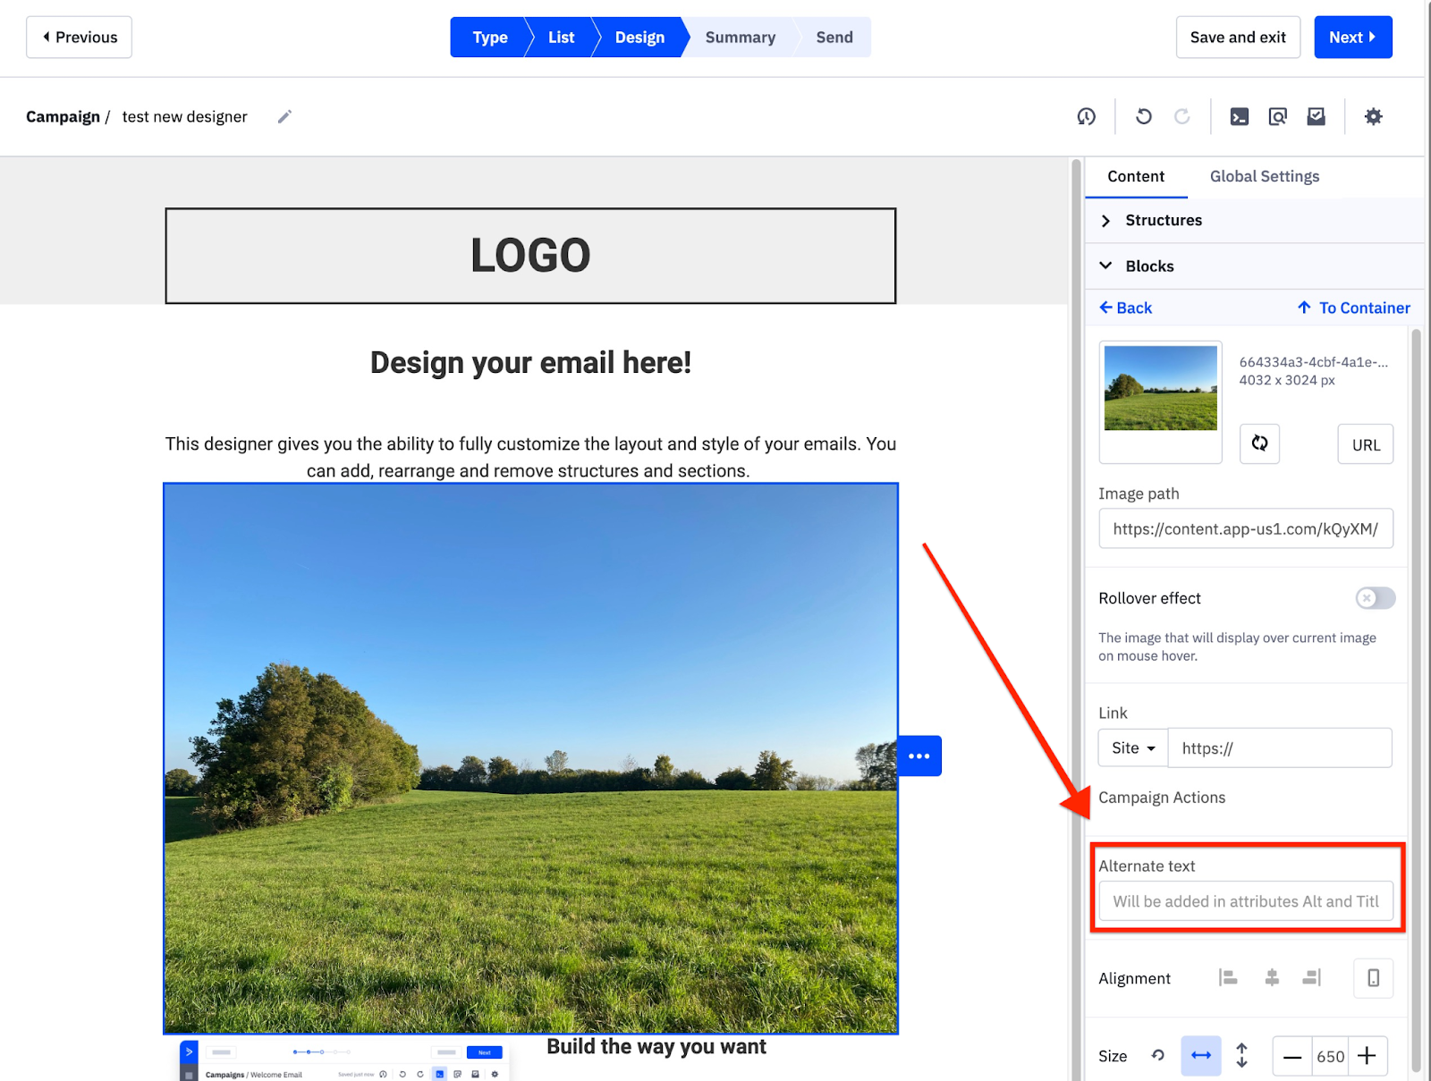Image resolution: width=1431 pixels, height=1081 pixels.
Task: Open the version history clock icon
Action: pos(1086,117)
